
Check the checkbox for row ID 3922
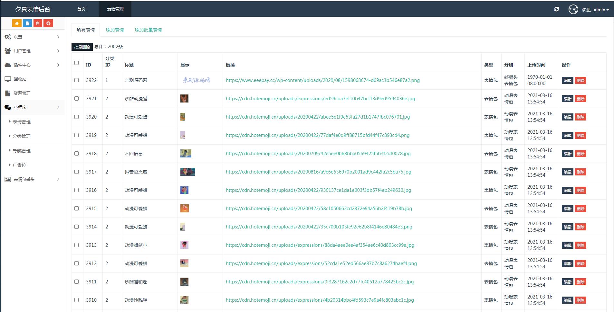(x=76, y=80)
